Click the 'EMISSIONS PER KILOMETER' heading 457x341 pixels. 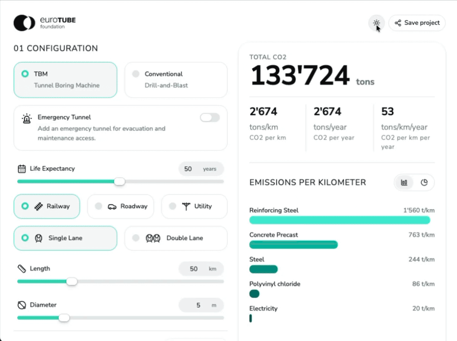(307, 182)
